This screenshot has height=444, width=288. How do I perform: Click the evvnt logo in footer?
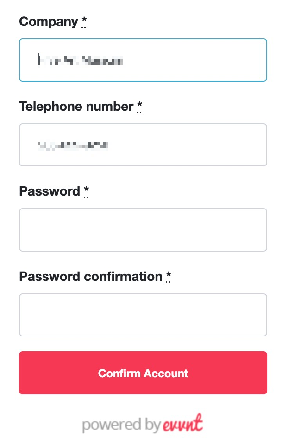(183, 423)
